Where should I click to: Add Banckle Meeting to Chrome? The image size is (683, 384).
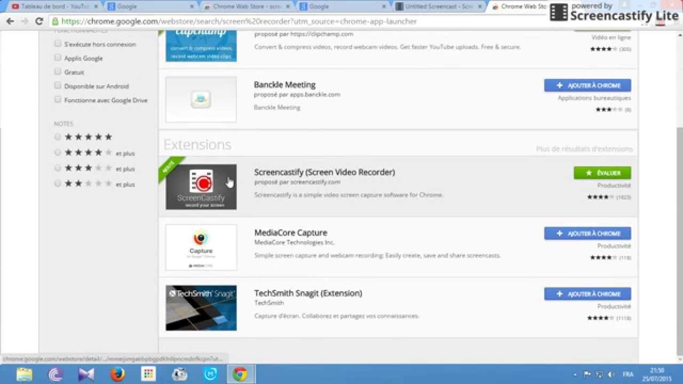587,85
